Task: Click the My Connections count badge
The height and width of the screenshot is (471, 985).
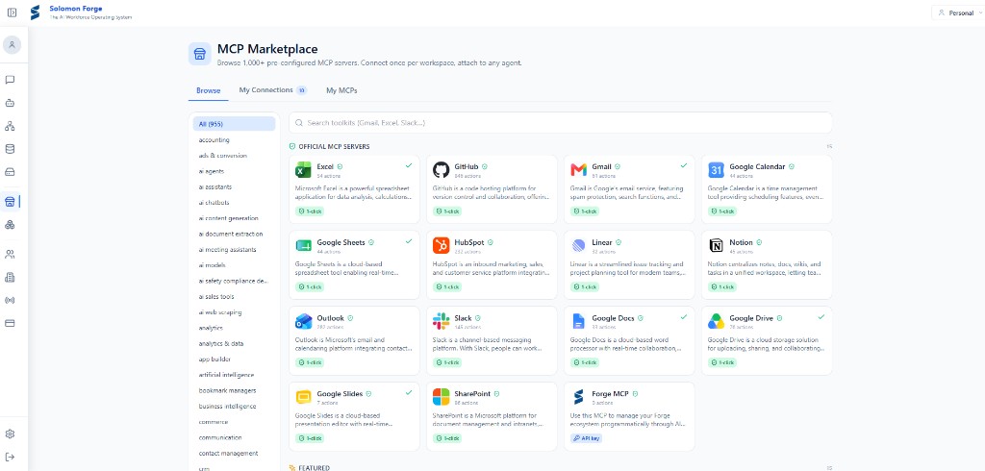Action: pyautogui.click(x=301, y=90)
